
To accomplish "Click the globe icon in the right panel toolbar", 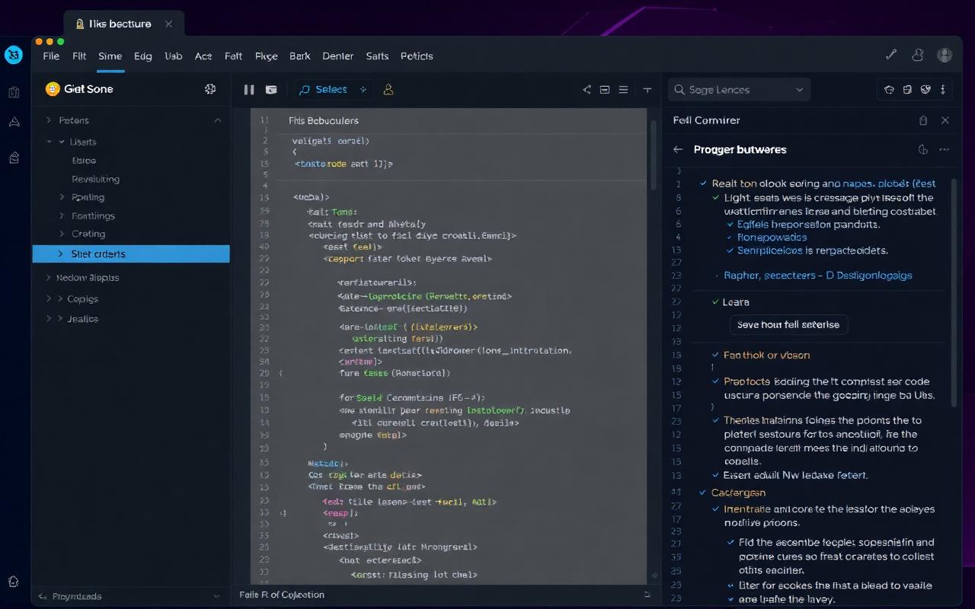I will [925, 89].
